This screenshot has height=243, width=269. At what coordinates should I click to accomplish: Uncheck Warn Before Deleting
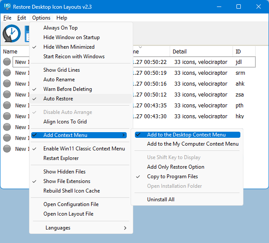81,89
